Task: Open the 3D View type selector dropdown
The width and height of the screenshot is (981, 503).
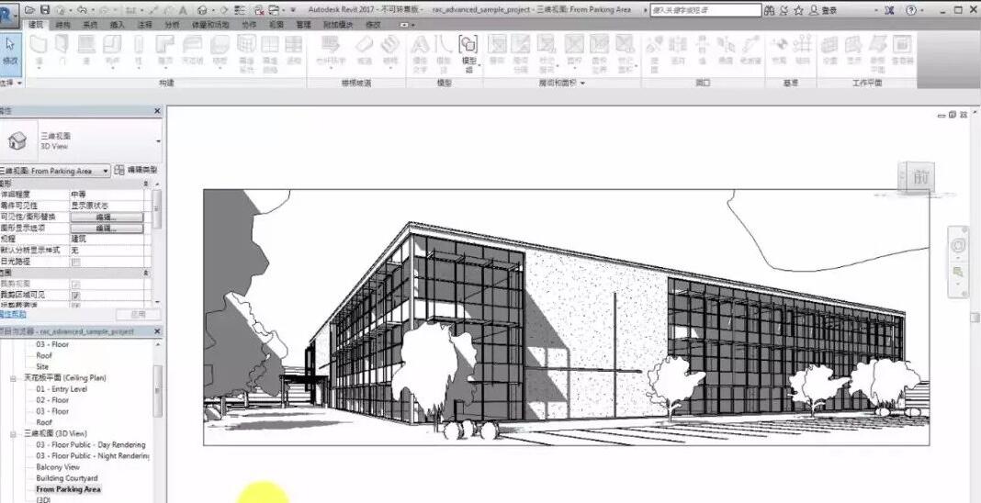Action: pyautogui.click(x=158, y=140)
